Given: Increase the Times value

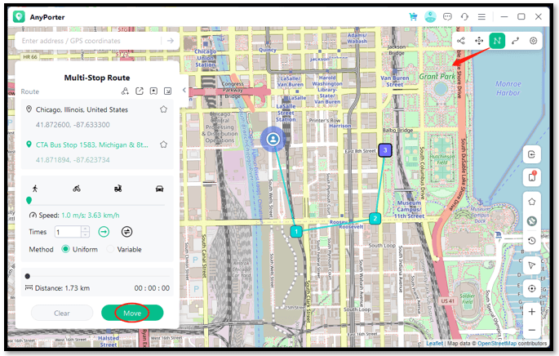Looking at the screenshot, I should coord(85,229).
